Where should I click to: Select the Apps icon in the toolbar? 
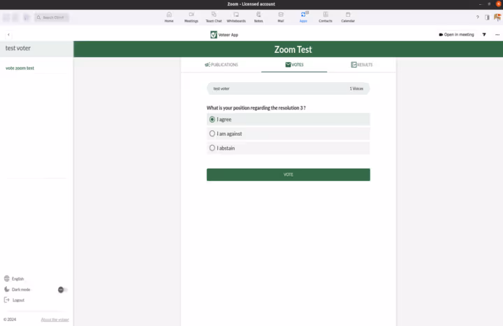[x=303, y=17]
